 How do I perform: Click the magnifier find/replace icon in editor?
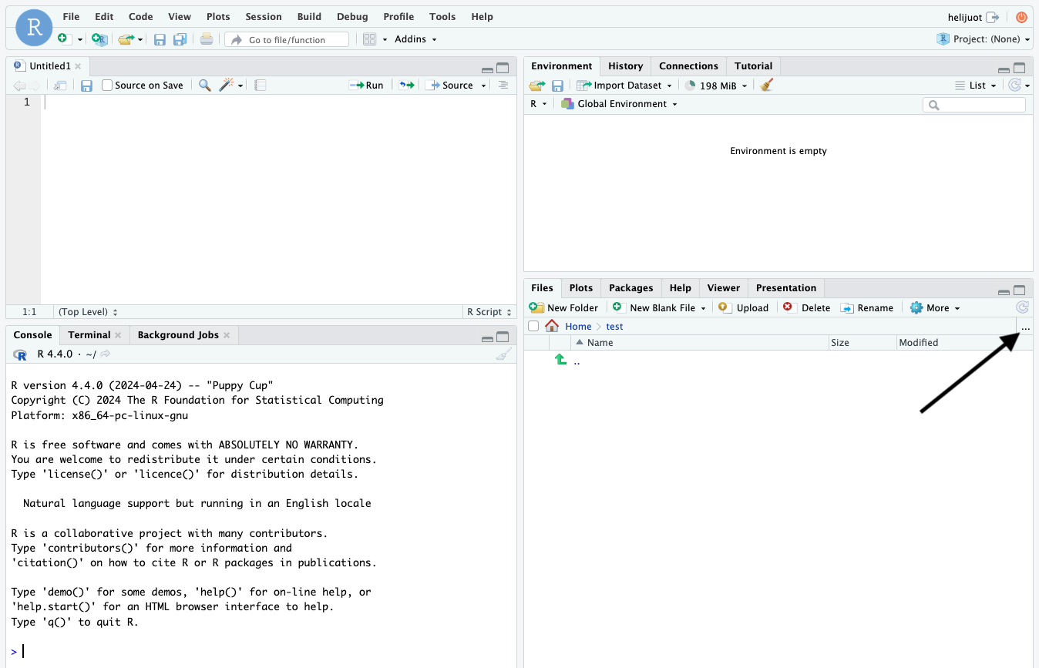click(204, 86)
